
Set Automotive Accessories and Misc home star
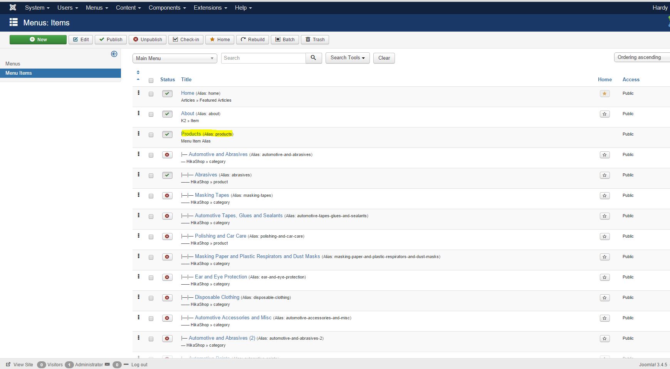605,318
